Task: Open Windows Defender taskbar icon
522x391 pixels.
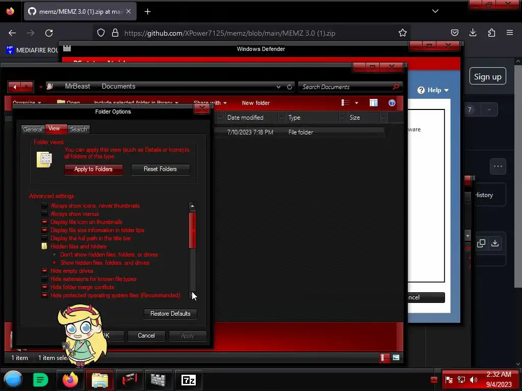Action: [159, 380]
